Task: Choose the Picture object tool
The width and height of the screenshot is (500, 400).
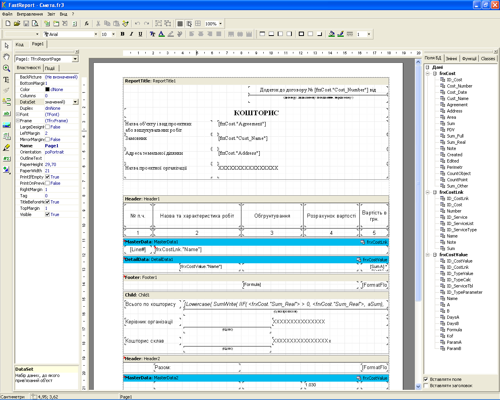Action: click(6, 125)
